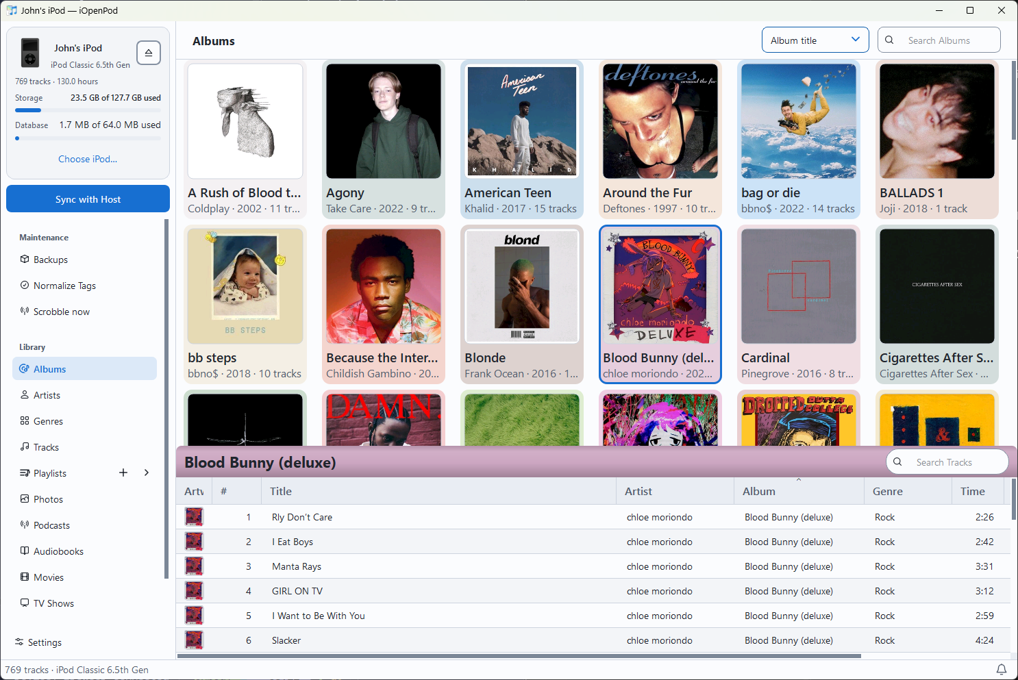Click the Settings sliders icon
1018x680 pixels.
(19, 642)
